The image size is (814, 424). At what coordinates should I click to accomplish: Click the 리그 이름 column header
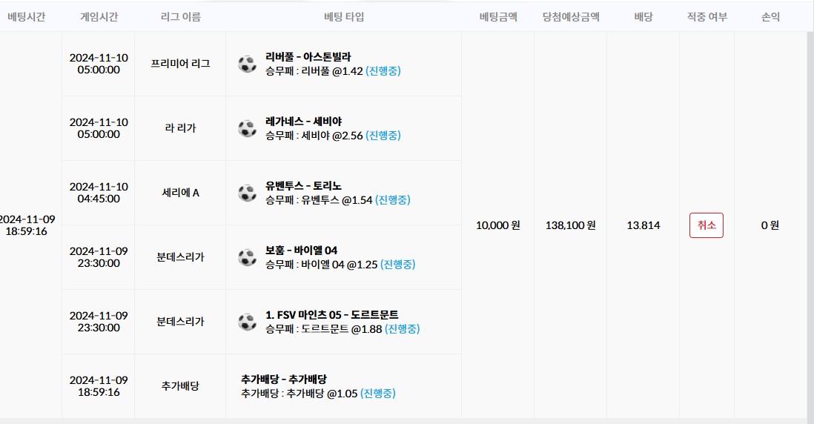click(180, 17)
